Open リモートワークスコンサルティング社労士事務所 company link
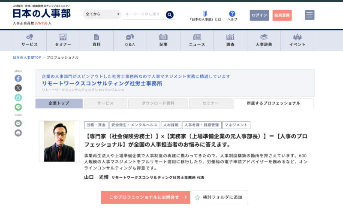The height and width of the screenshot is (211, 343). click(102, 83)
